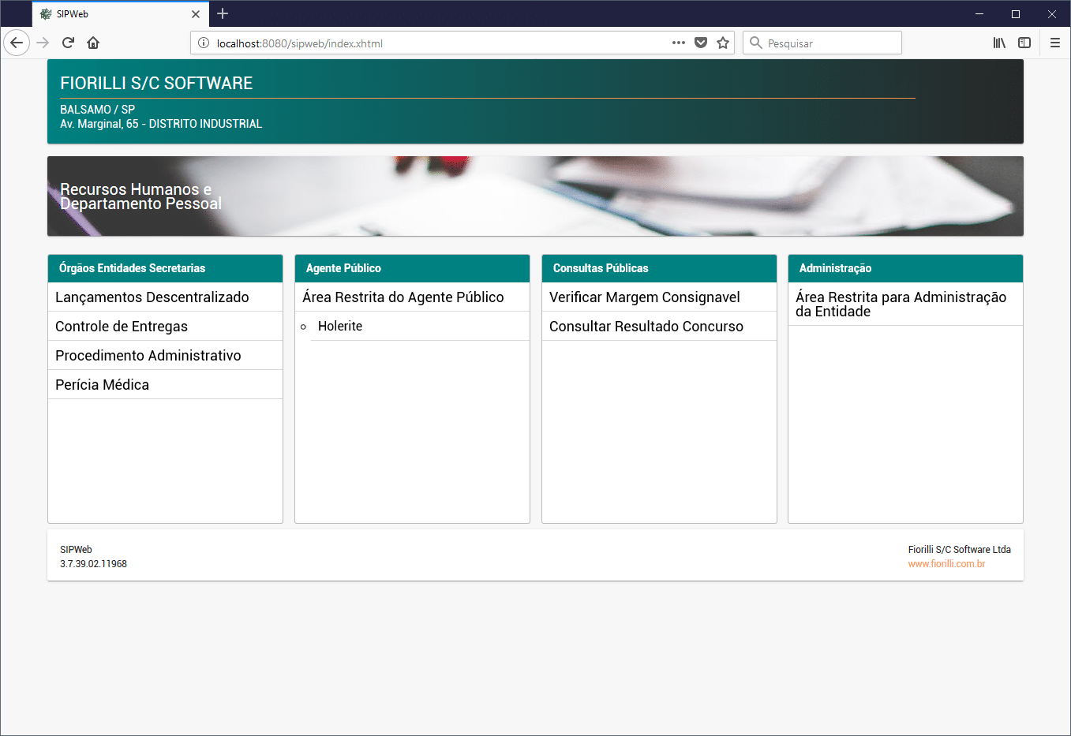1071x736 pixels.
Task: Open page actions three-dots menu
Action: [678, 43]
